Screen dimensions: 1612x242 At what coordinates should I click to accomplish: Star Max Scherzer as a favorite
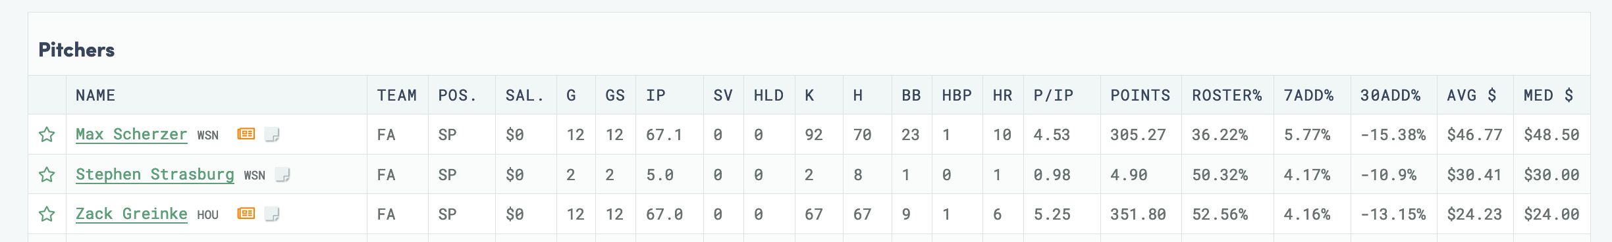[x=47, y=135]
